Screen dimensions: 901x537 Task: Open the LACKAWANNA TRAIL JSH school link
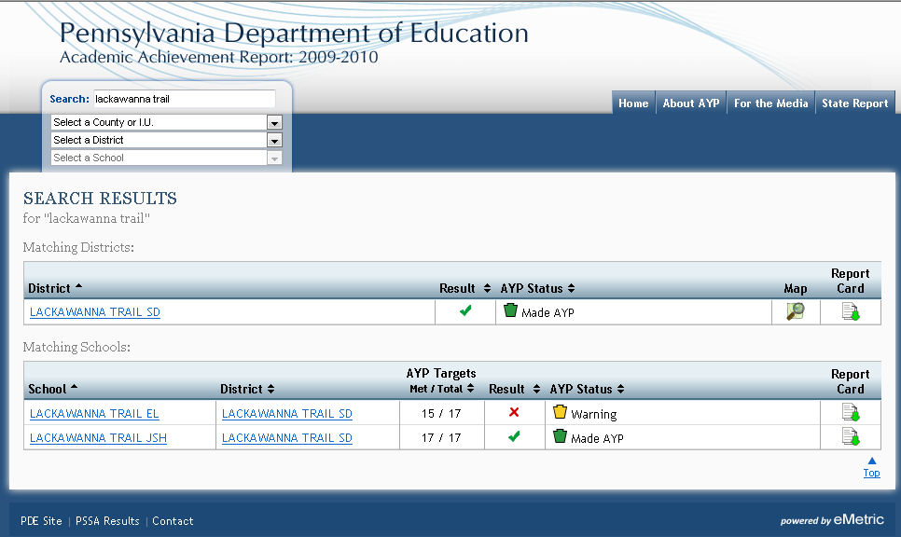click(98, 437)
